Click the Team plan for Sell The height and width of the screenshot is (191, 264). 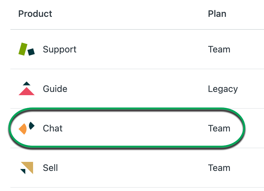[219, 168]
